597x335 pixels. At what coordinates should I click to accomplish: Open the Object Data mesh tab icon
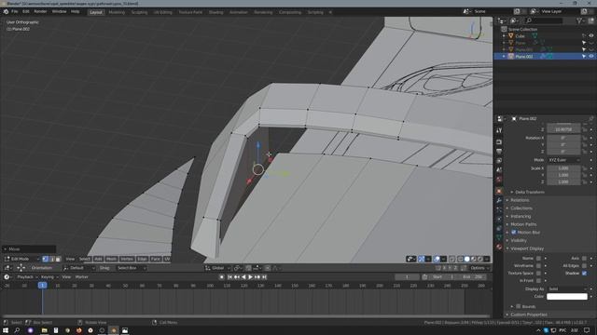coord(499,237)
